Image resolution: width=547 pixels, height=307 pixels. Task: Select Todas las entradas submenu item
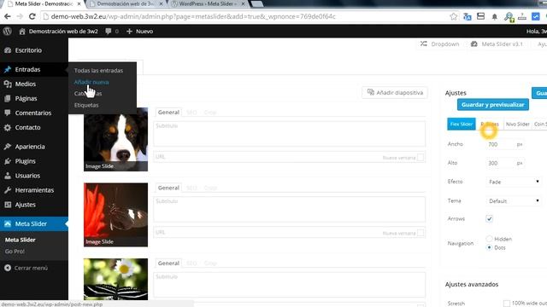[x=98, y=70]
